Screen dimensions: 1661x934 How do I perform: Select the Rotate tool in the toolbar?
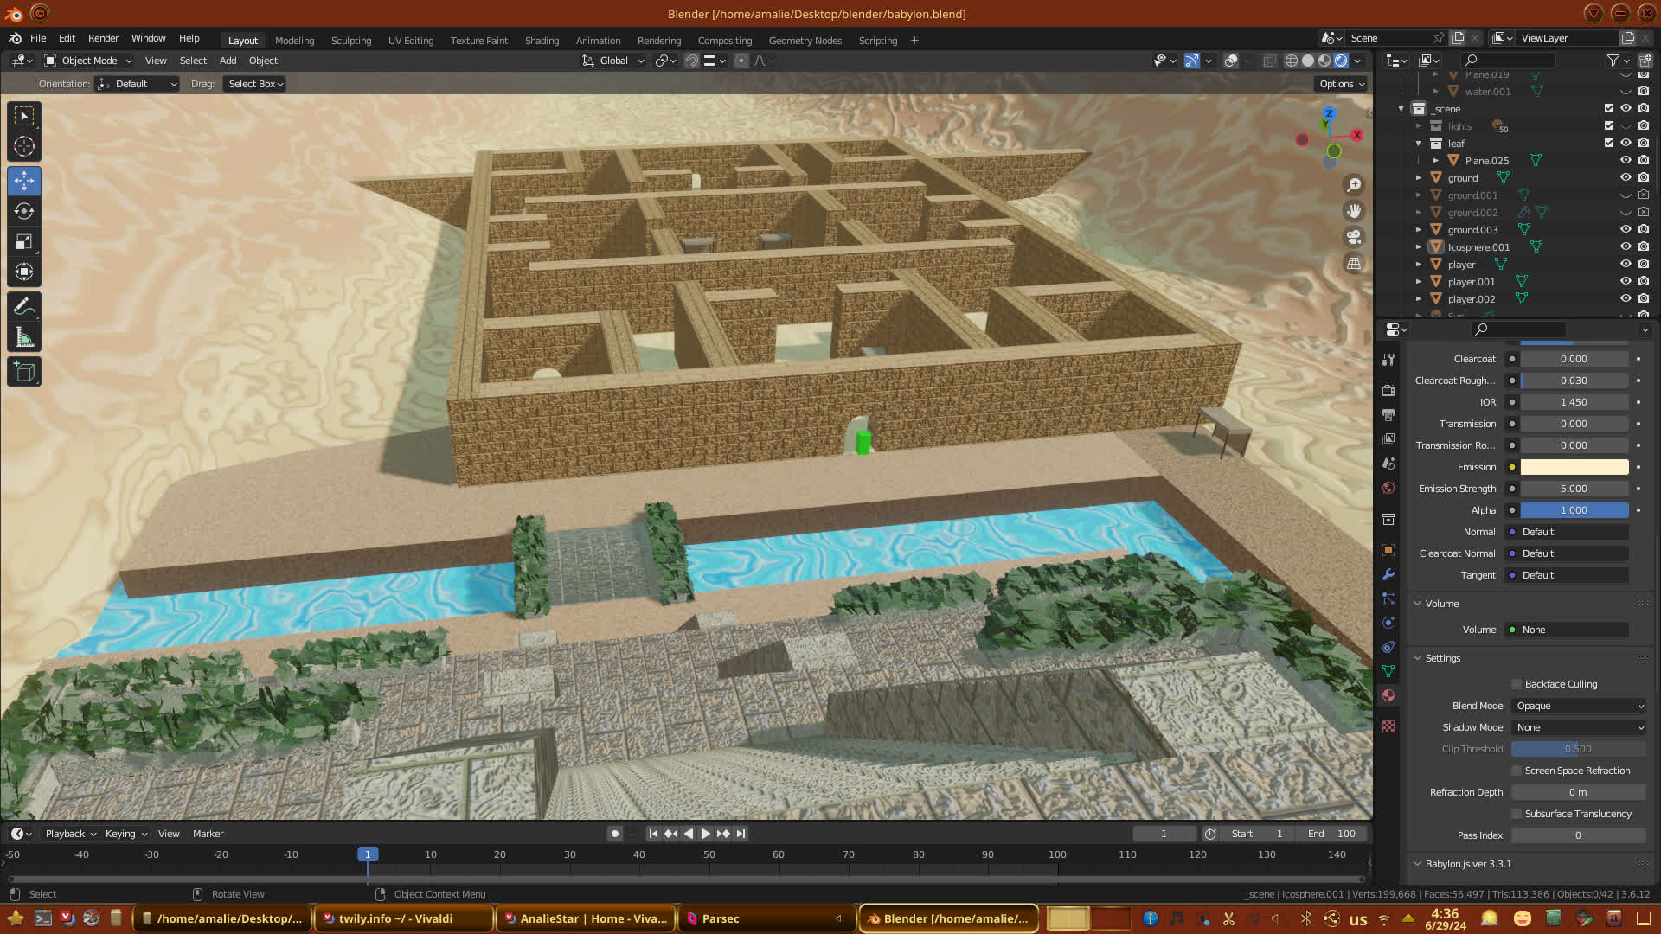[x=24, y=211]
